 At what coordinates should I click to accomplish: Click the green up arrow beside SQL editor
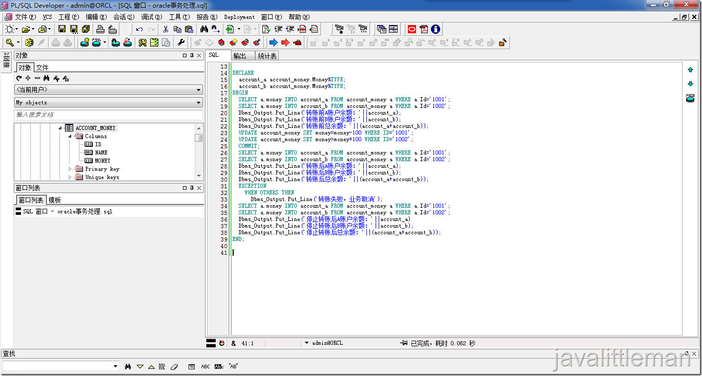point(690,70)
